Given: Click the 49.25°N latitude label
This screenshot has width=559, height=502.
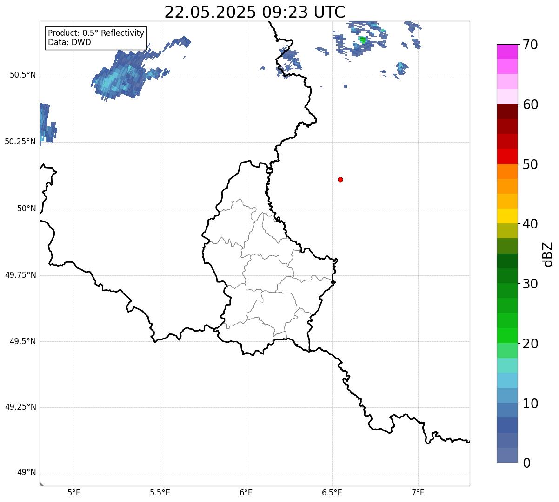Looking at the screenshot, I should tap(20, 407).
